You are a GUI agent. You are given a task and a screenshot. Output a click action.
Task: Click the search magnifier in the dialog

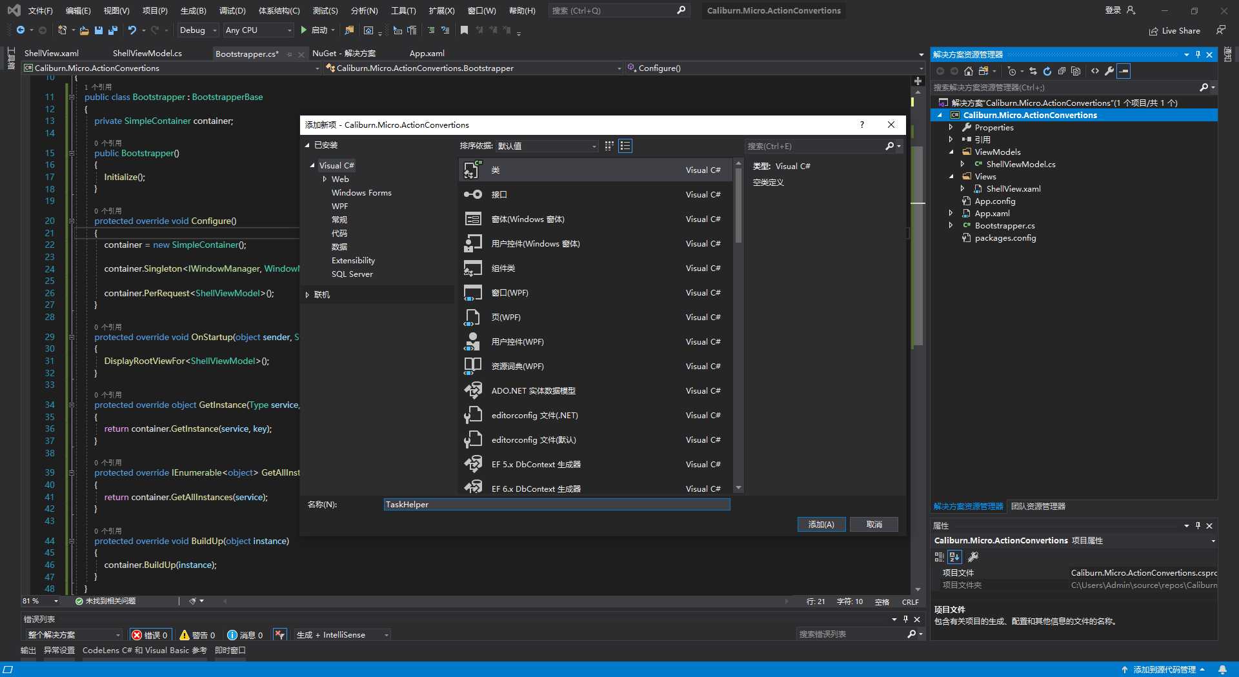890,147
